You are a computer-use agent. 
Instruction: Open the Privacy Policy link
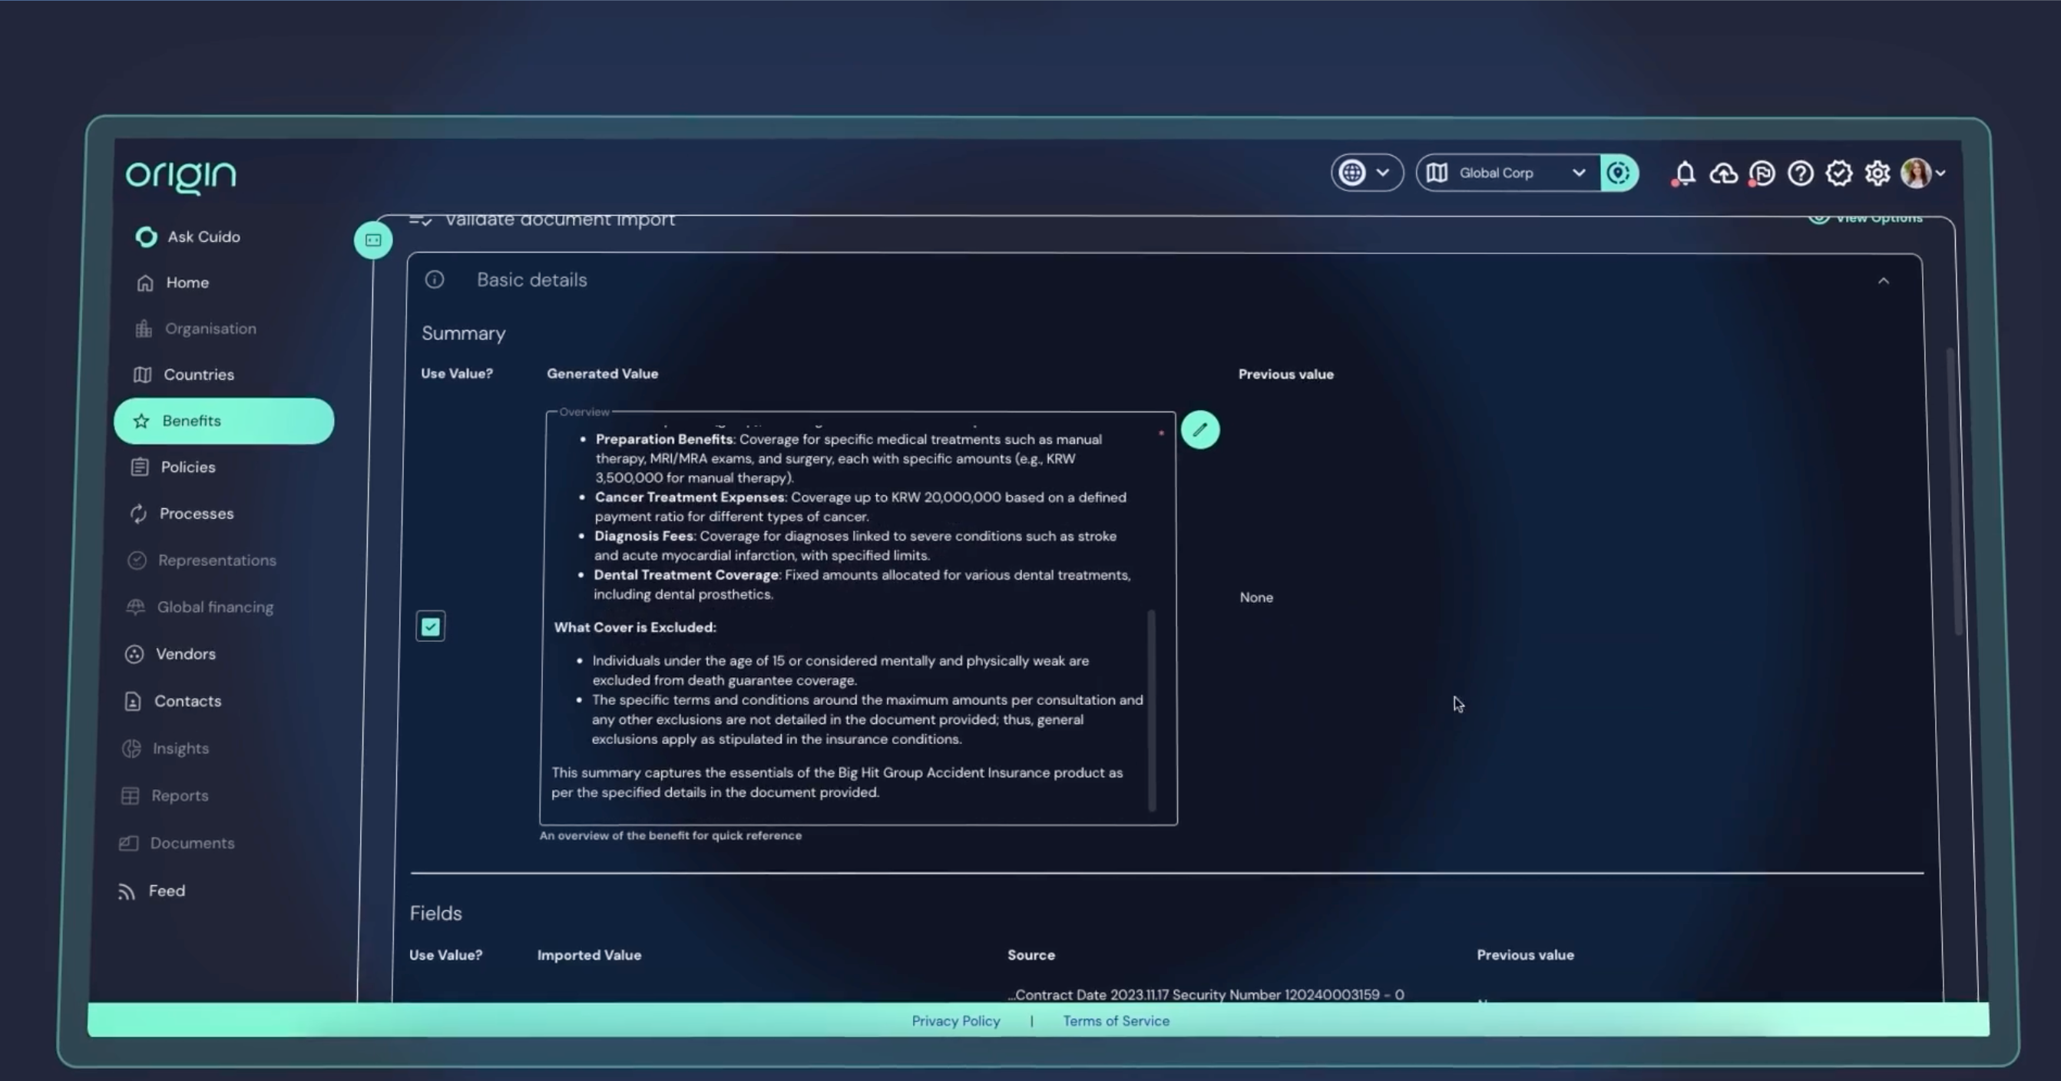pyautogui.click(x=955, y=1021)
